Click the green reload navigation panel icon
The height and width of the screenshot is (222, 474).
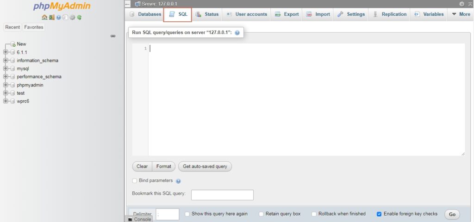pyautogui.click(x=79, y=18)
